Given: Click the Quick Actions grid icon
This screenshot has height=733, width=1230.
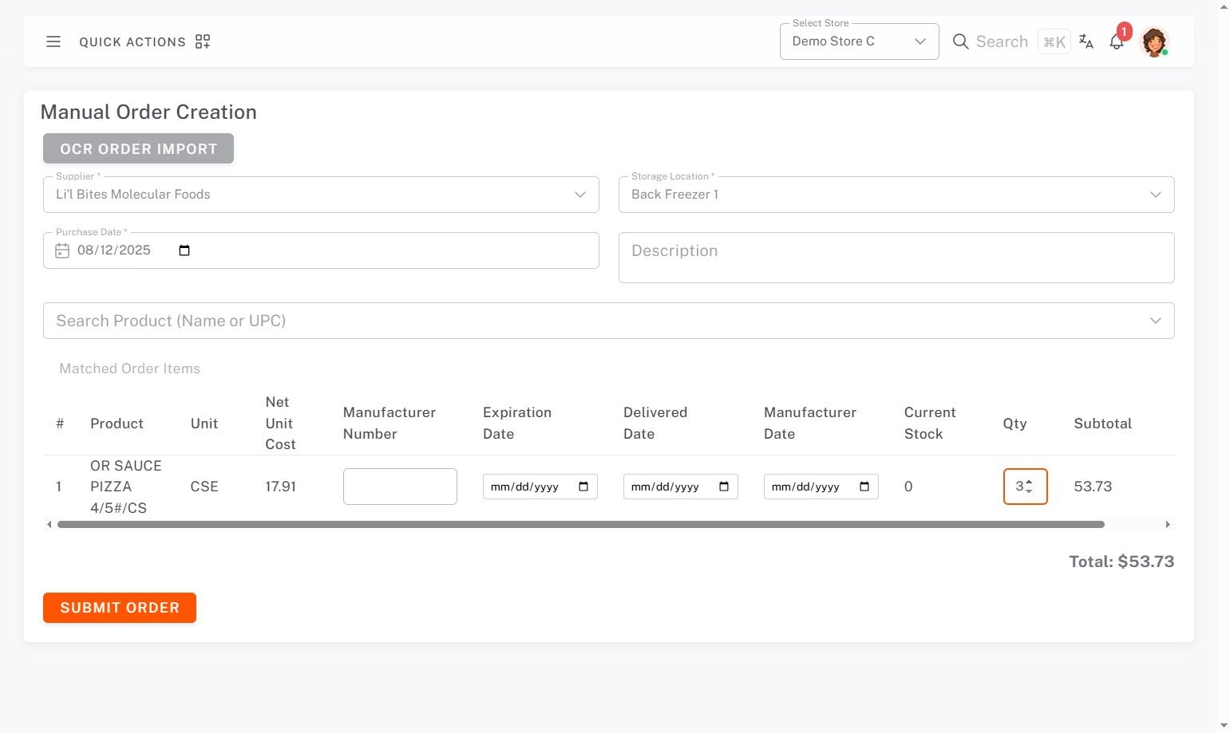Looking at the screenshot, I should [x=203, y=41].
